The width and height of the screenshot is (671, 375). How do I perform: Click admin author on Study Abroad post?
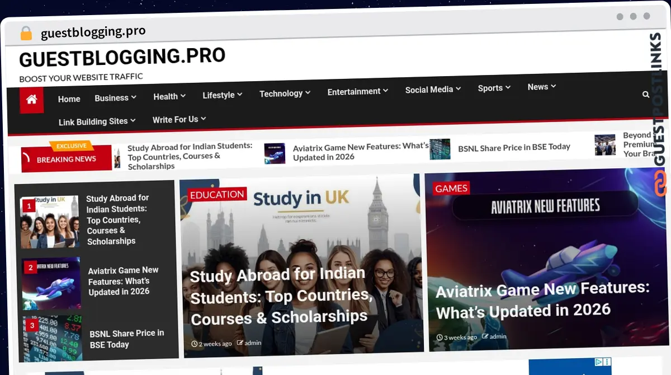tap(249, 343)
